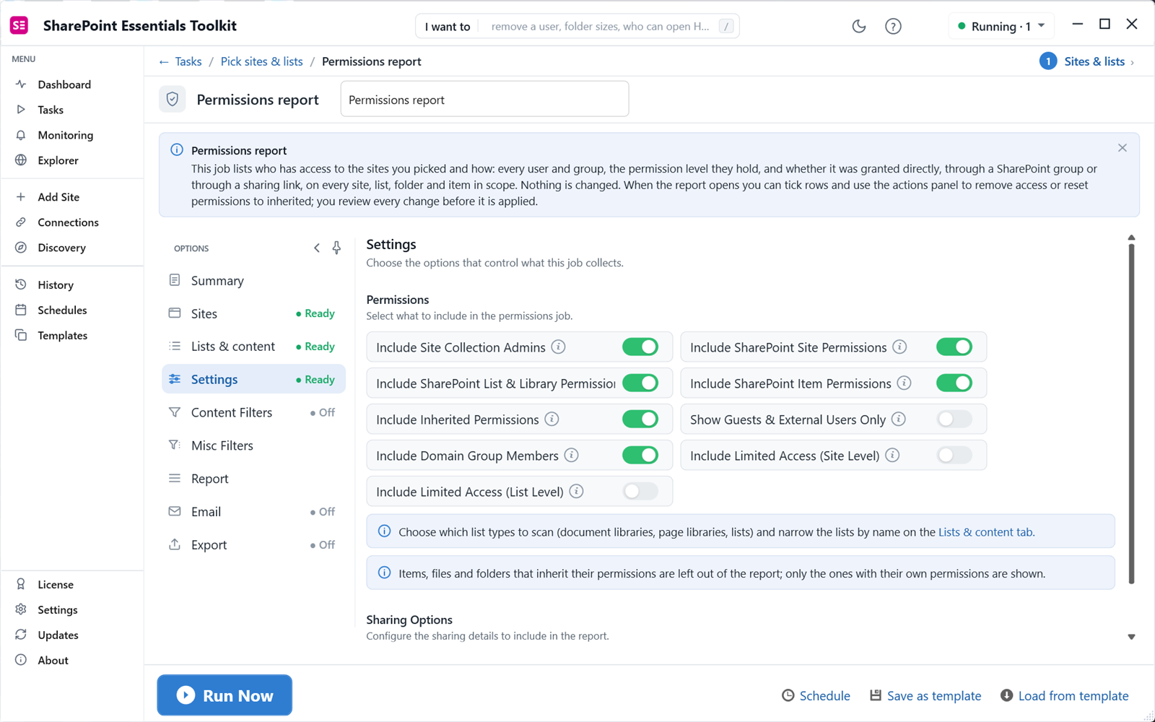
Task: Open the Content Filters options tab
Action: (253, 412)
